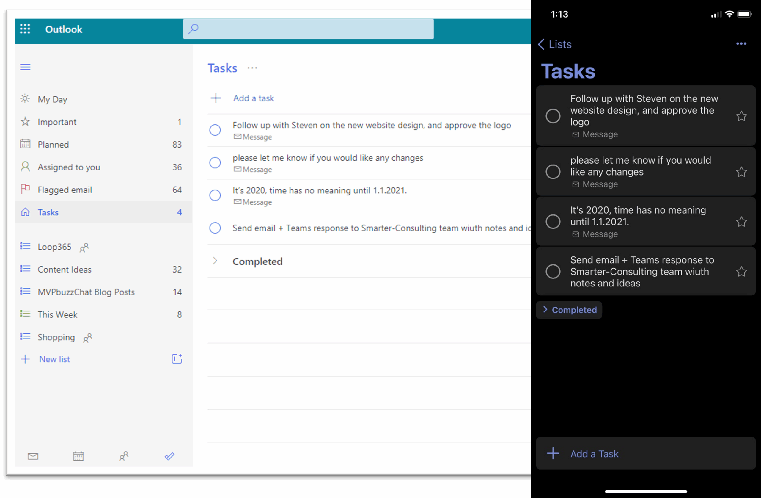This screenshot has width=761, height=498.
Task: Open the Calendar from the bottom bar
Action: pyautogui.click(x=78, y=456)
